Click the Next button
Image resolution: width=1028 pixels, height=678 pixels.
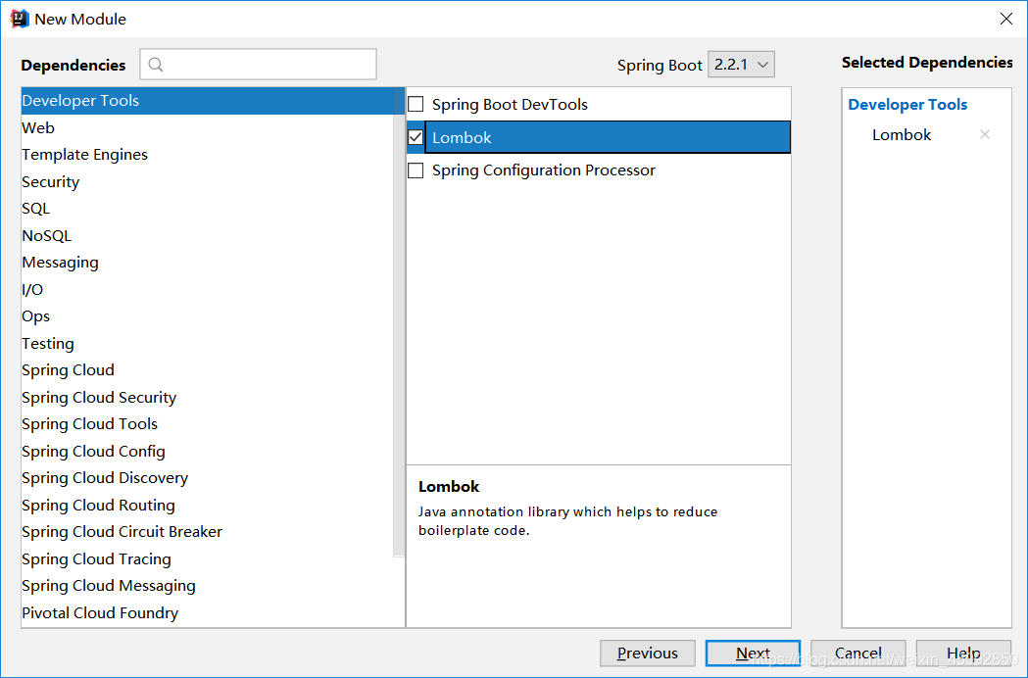753,654
